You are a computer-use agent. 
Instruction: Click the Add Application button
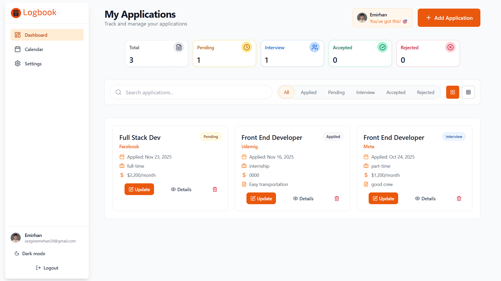coord(449,18)
